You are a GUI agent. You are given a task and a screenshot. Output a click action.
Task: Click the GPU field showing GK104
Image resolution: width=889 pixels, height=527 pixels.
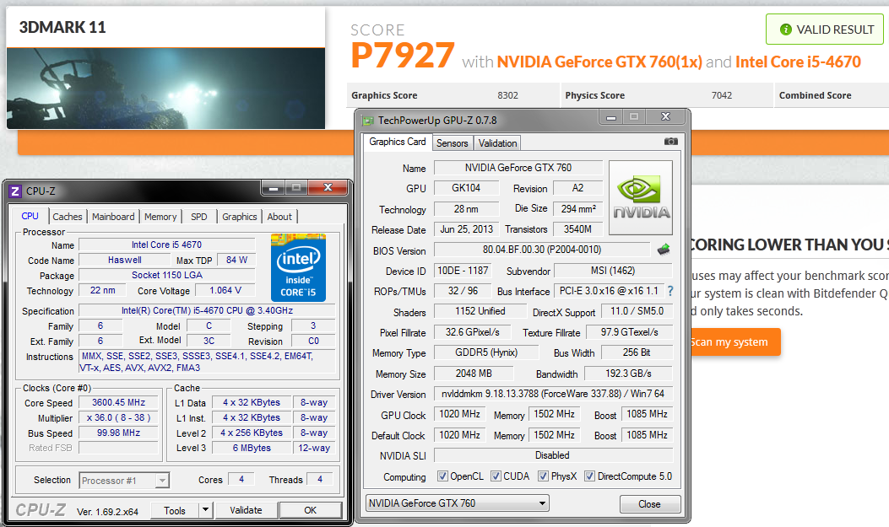click(466, 188)
